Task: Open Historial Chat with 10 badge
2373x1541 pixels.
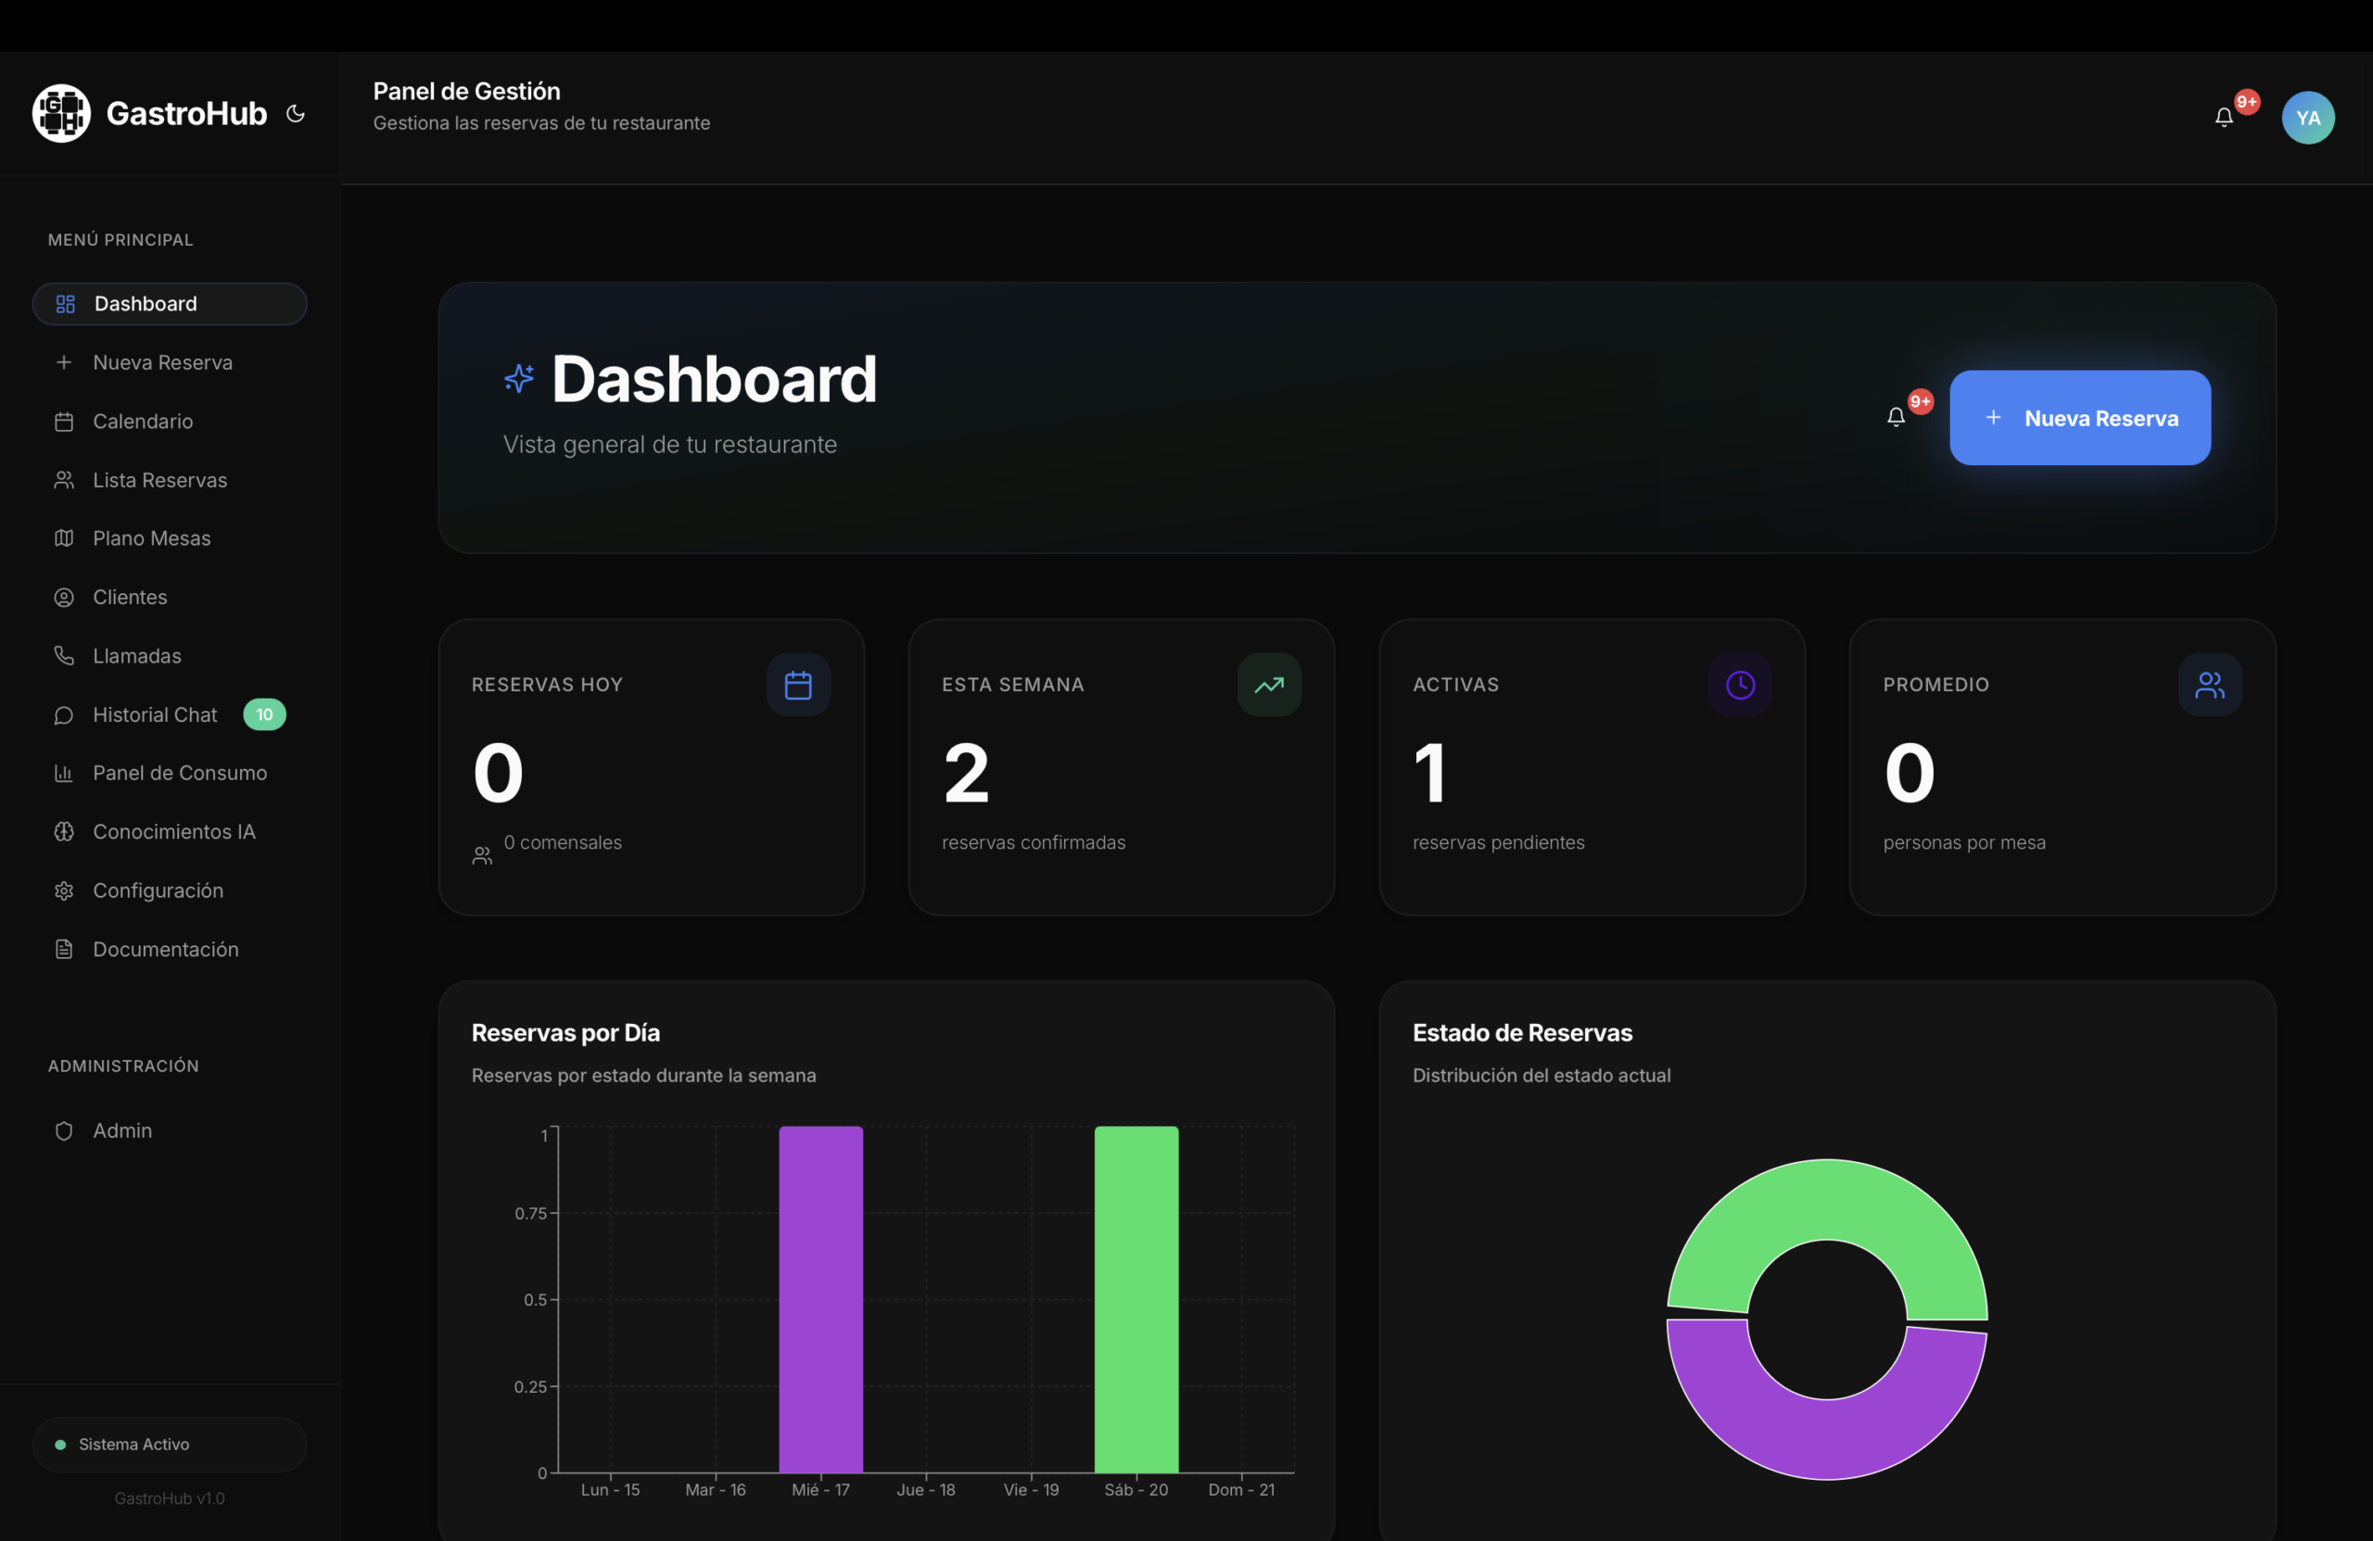Action: 155,714
